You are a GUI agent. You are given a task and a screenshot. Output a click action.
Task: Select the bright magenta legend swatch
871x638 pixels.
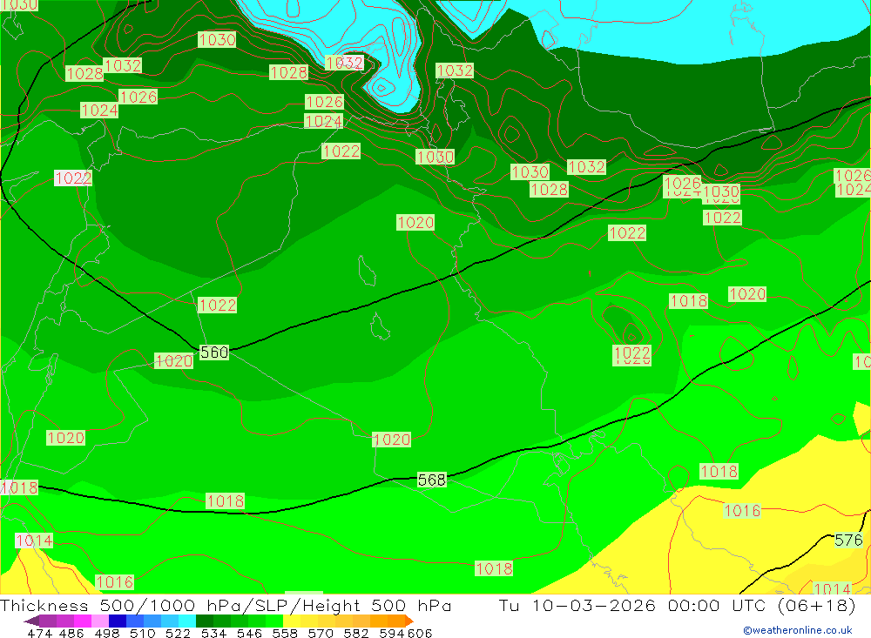(x=82, y=621)
